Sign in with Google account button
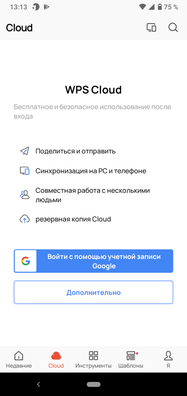Image resolution: width=187 pixels, height=396 pixels. click(93, 261)
